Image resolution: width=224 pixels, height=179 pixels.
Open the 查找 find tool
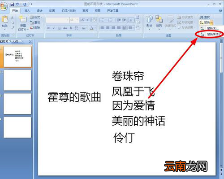click(x=205, y=17)
